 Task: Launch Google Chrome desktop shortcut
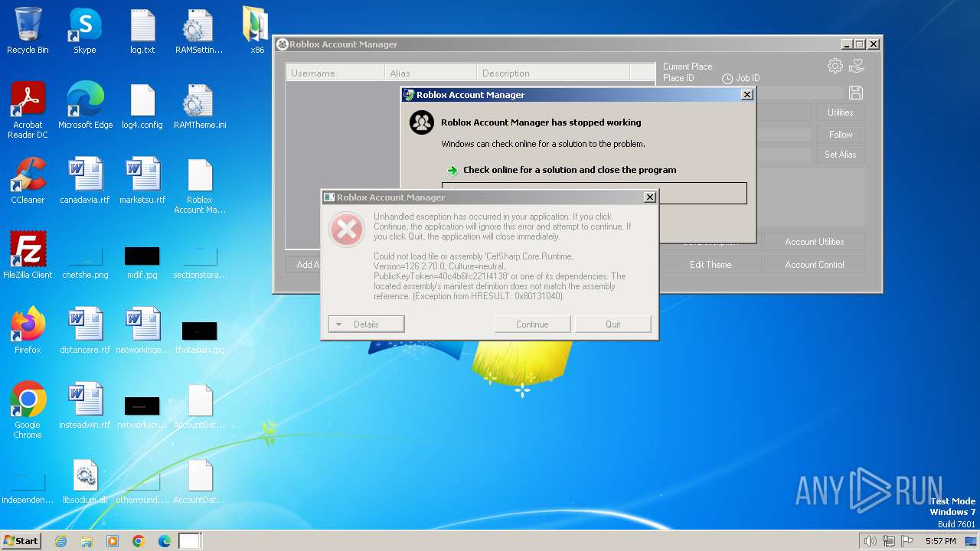click(28, 409)
